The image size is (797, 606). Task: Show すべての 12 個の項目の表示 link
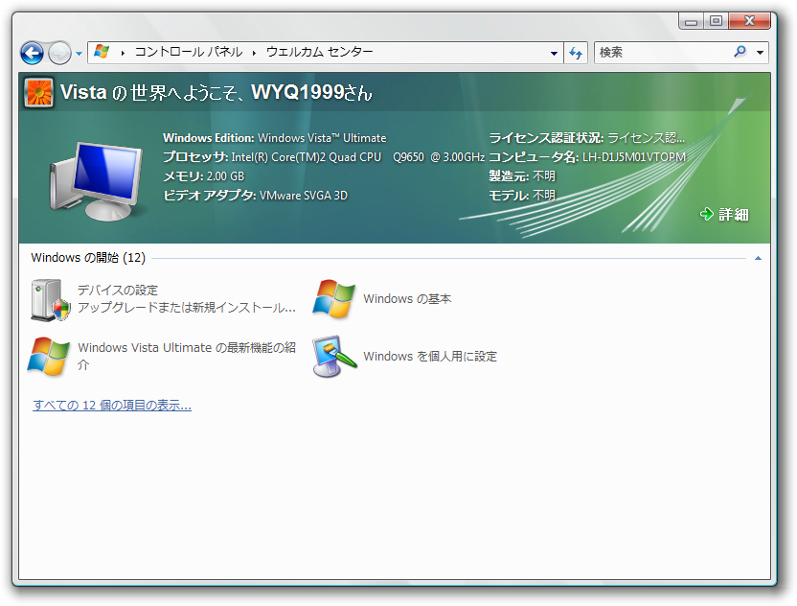(112, 406)
